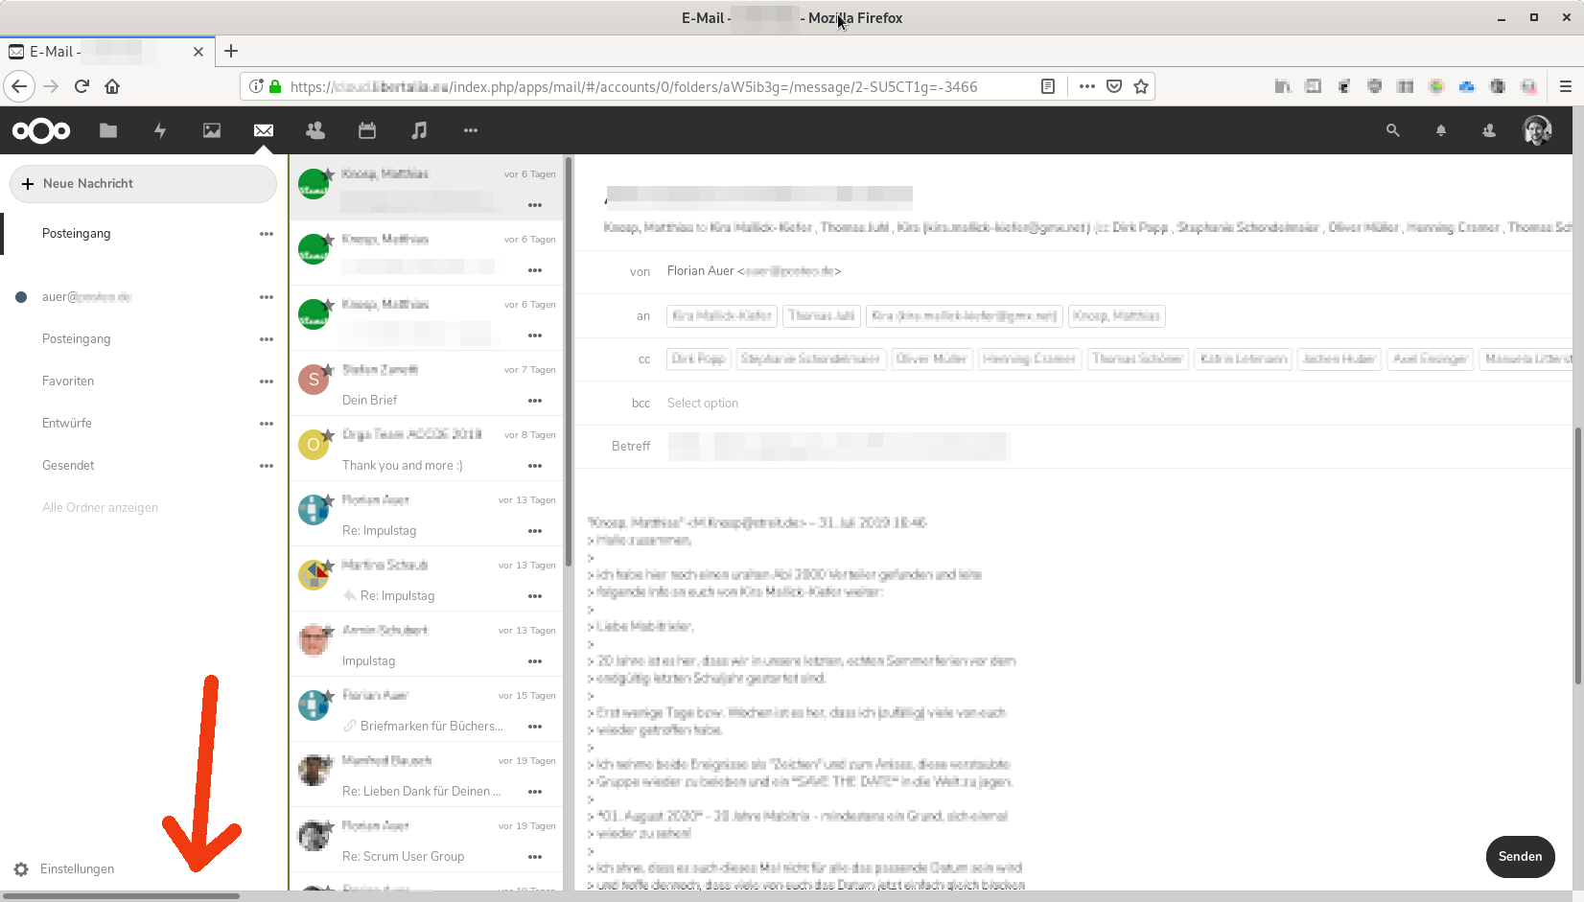This screenshot has width=1584, height=902.
Task: Click the Neue Nachricht button
Action: pyautogui.click(x=143, y=184)
